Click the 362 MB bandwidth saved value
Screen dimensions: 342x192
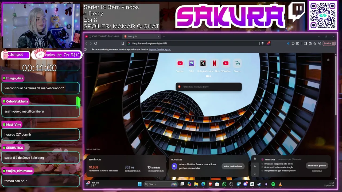(130, 167)
